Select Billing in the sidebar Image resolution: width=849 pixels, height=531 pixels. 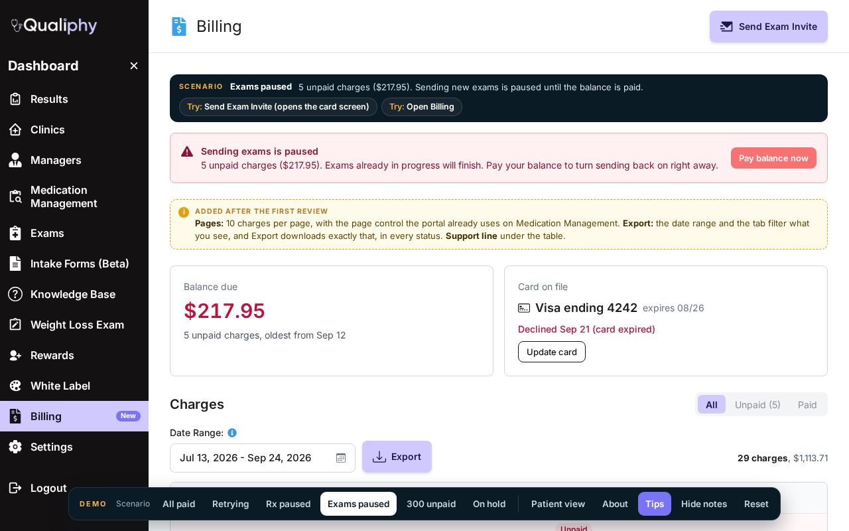pyautogui.click(x=74, y=416)
